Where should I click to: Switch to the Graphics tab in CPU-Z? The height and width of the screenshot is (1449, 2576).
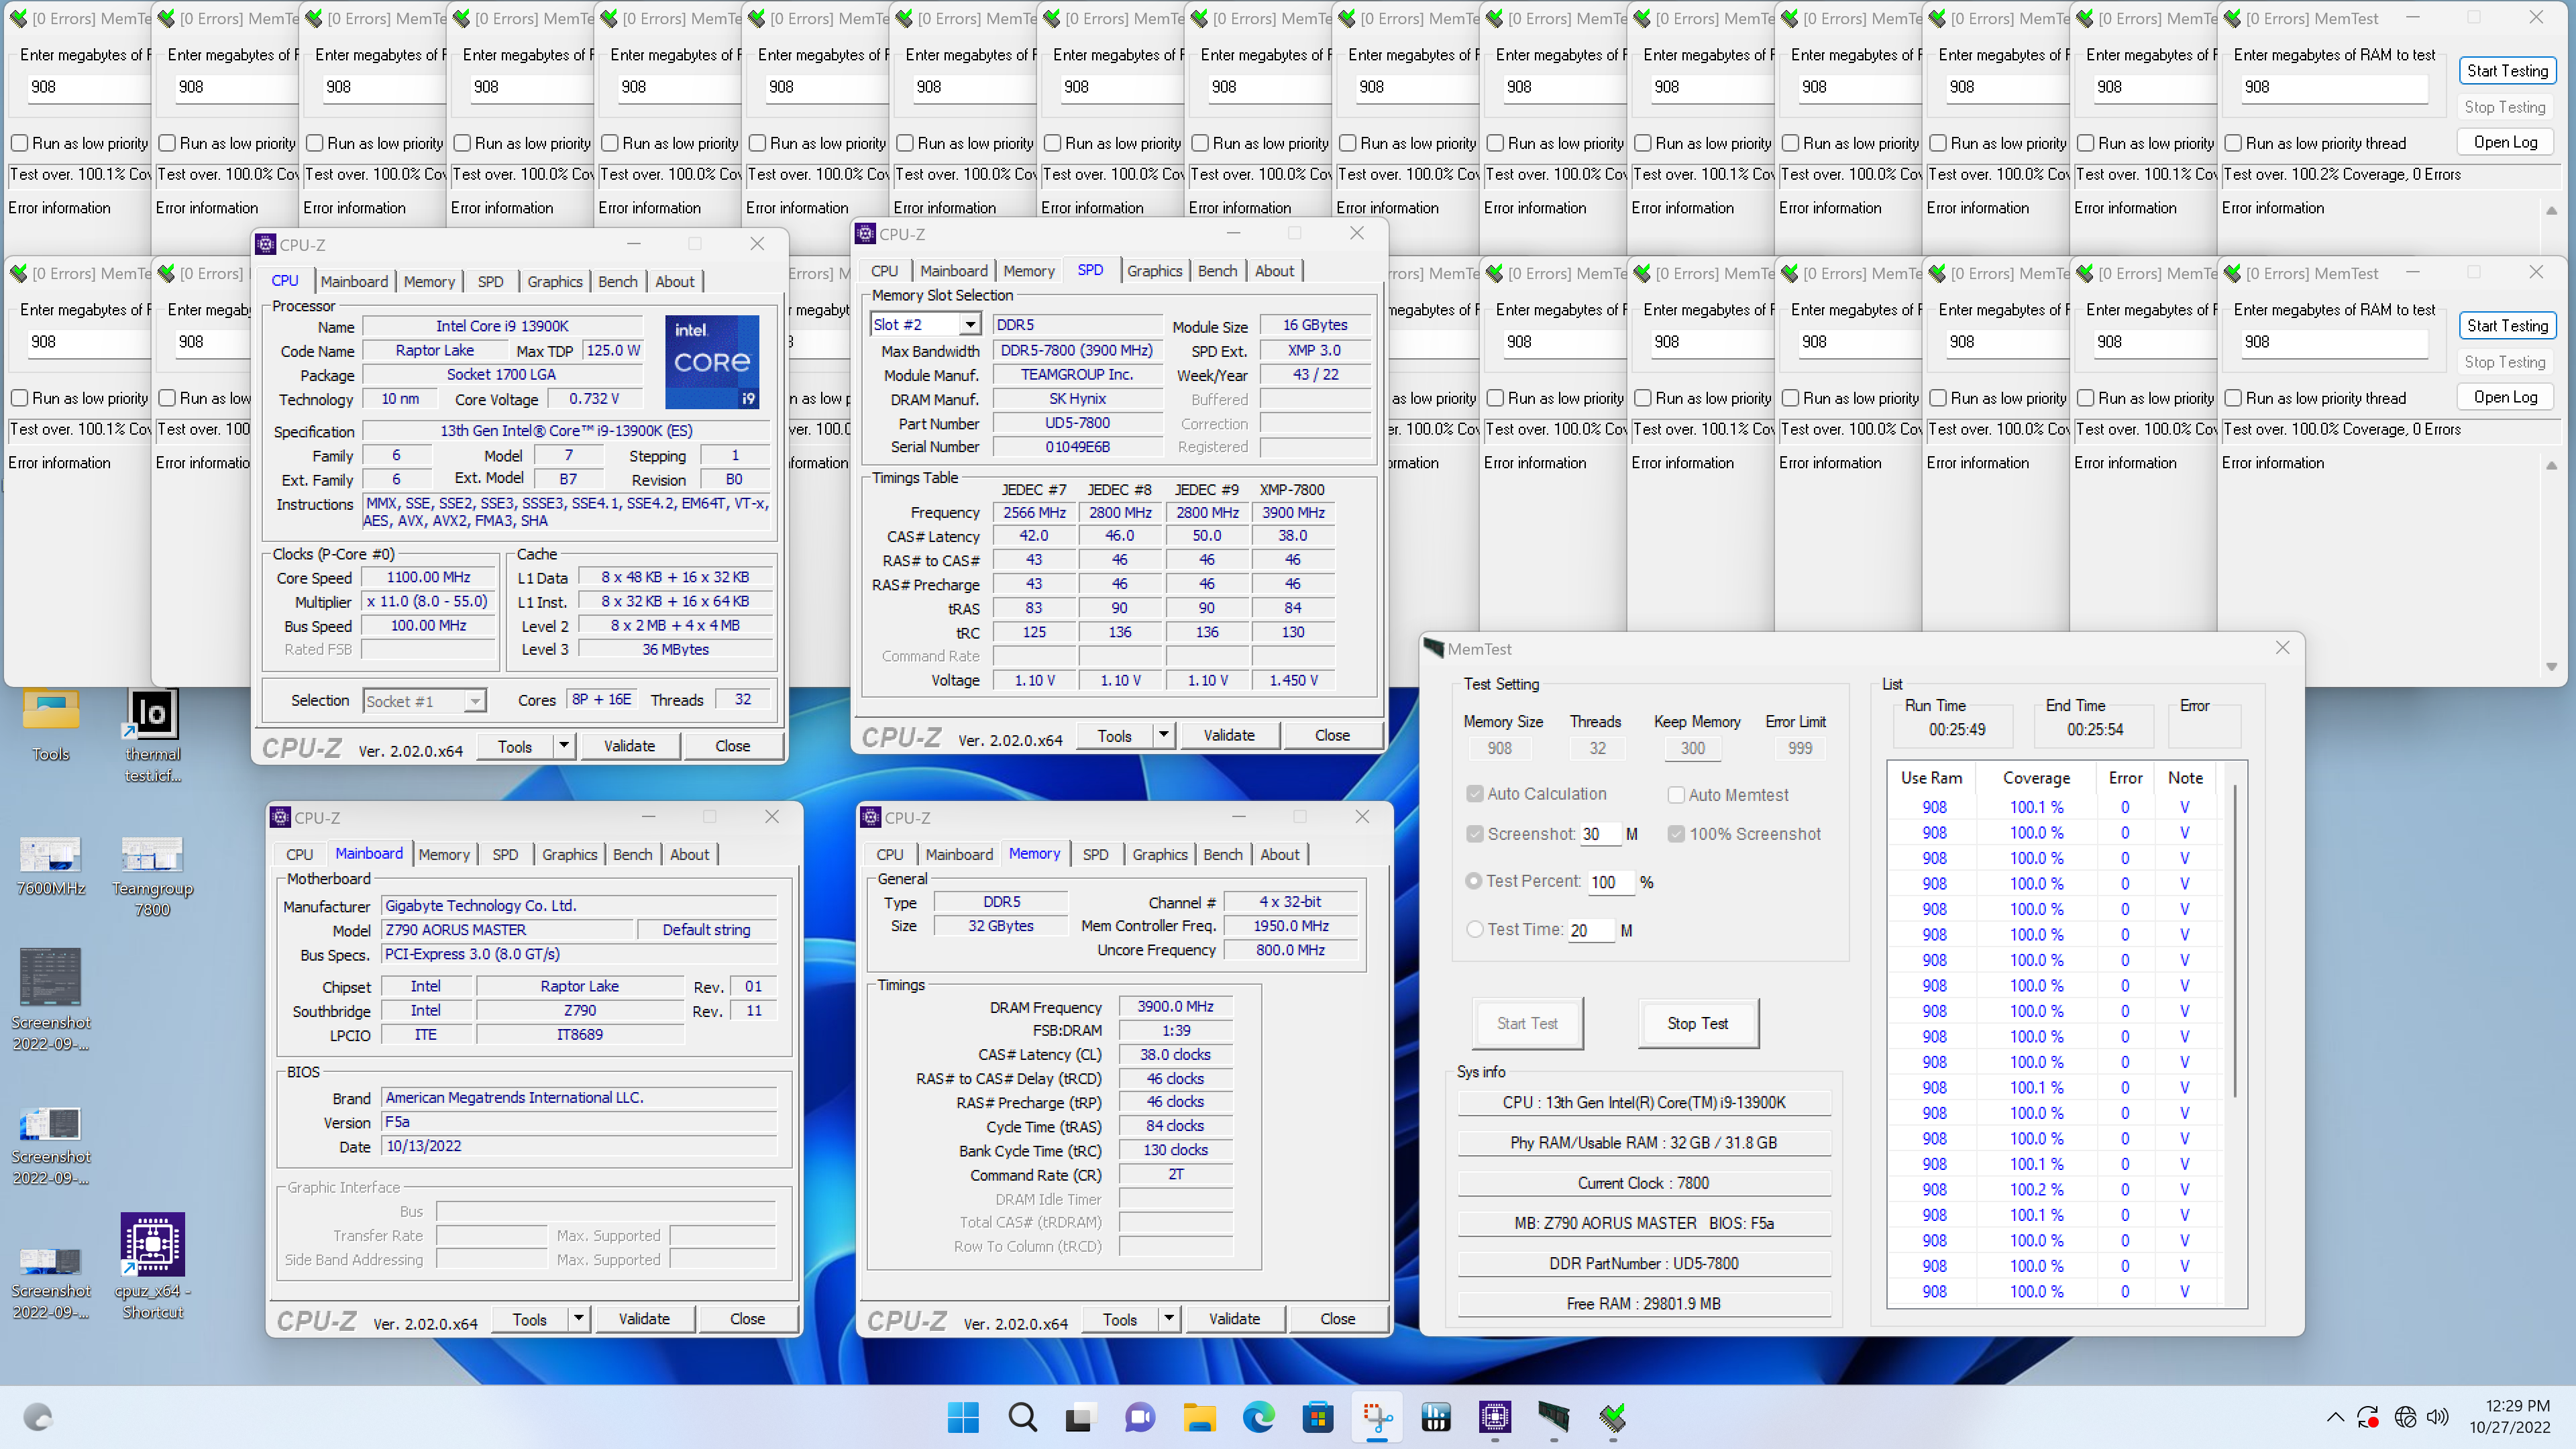[x=555, y=281]
